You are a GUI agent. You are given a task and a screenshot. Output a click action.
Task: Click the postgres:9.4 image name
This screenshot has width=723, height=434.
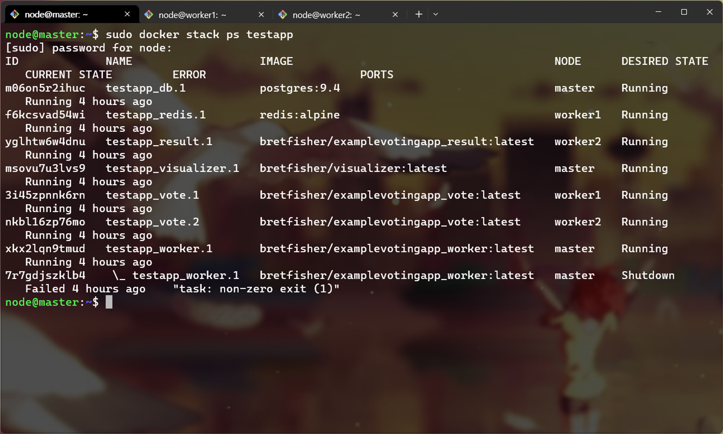tap(300, 88)
